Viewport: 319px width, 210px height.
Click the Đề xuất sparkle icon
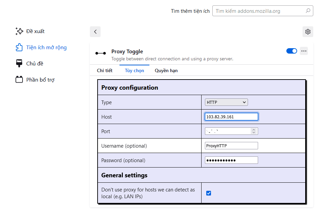point(19,31)
